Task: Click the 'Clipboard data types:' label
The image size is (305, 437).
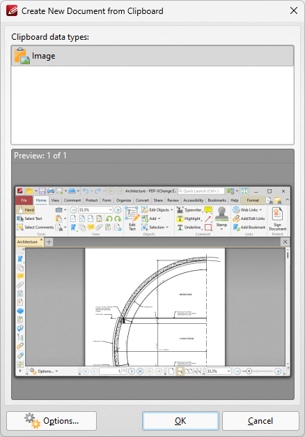Action: (50, 37)
